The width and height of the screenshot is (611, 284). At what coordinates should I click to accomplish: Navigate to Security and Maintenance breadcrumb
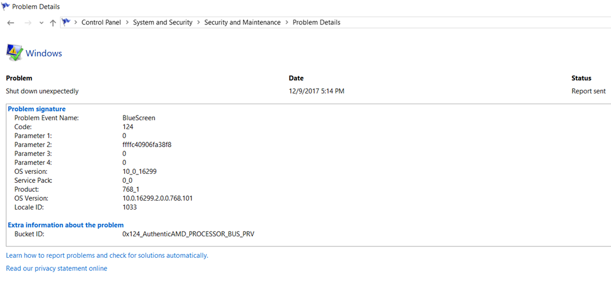242,23
